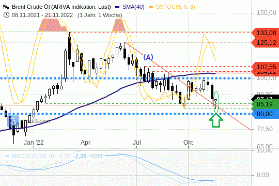This screenshot has height=186, width=279.
Task: Click the blue 80,00 price label
Action: point(265,114)
